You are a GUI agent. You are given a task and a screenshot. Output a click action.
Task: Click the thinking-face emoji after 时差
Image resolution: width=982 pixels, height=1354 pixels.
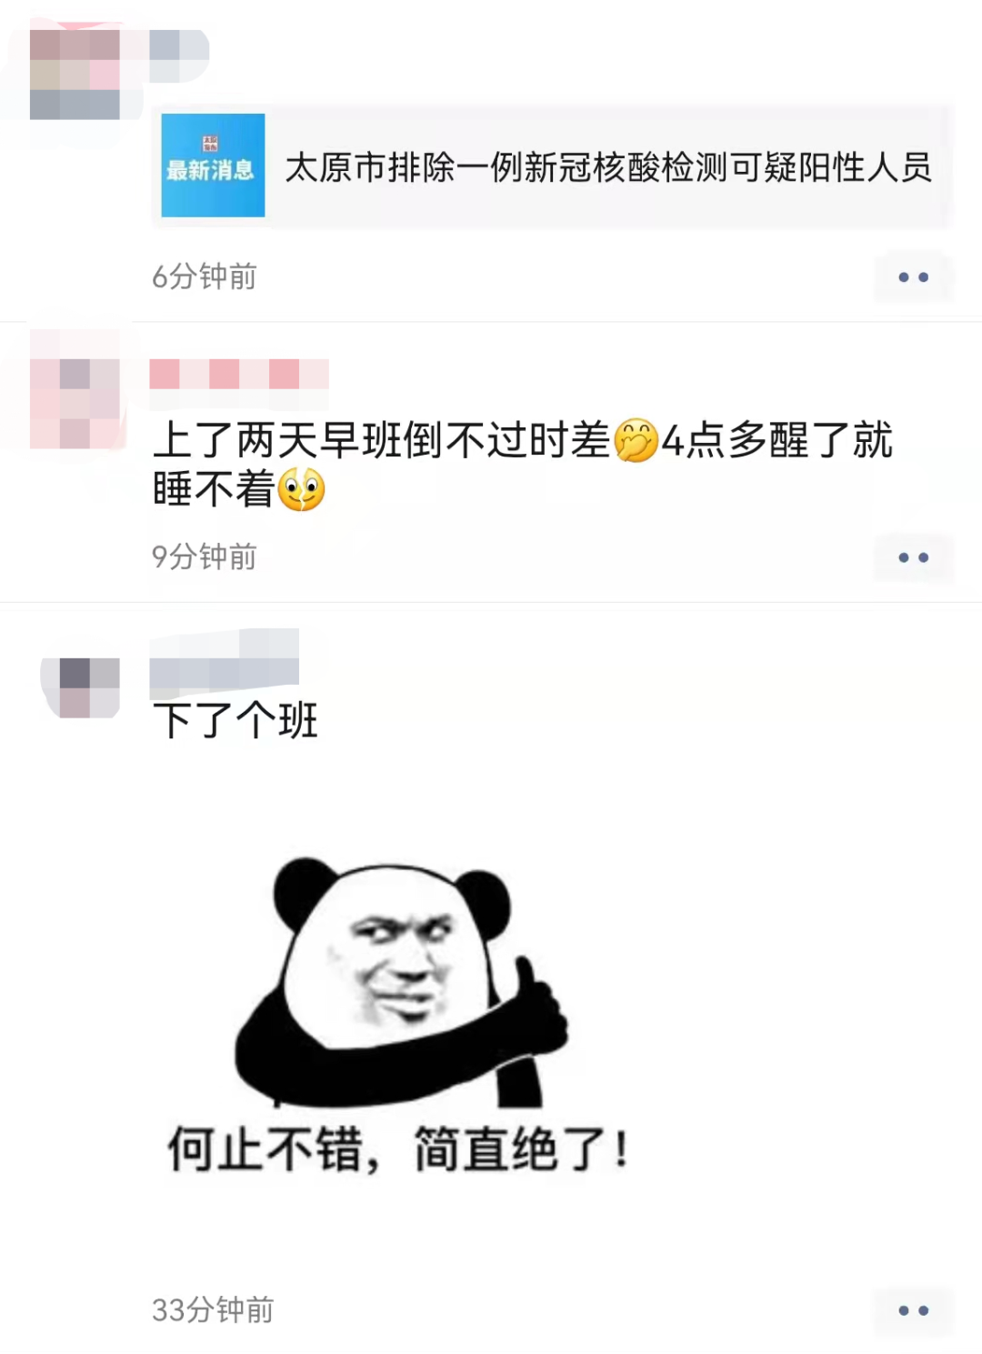tap(636, 441)
